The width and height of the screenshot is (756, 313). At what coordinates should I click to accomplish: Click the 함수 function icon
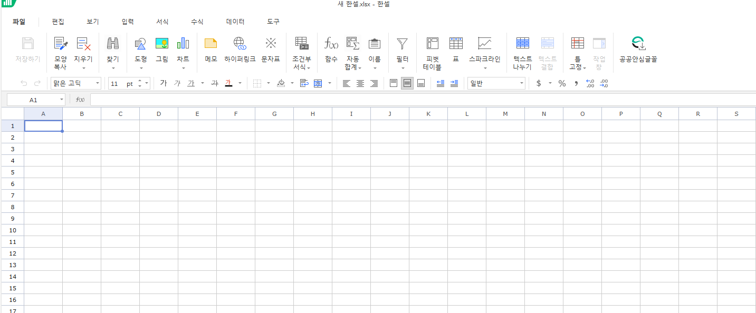(x=331, y=43)
